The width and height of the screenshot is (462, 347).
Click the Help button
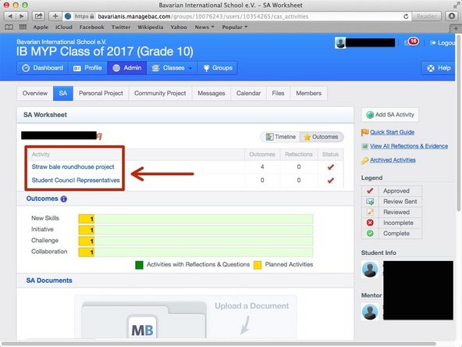coord(439,68)
